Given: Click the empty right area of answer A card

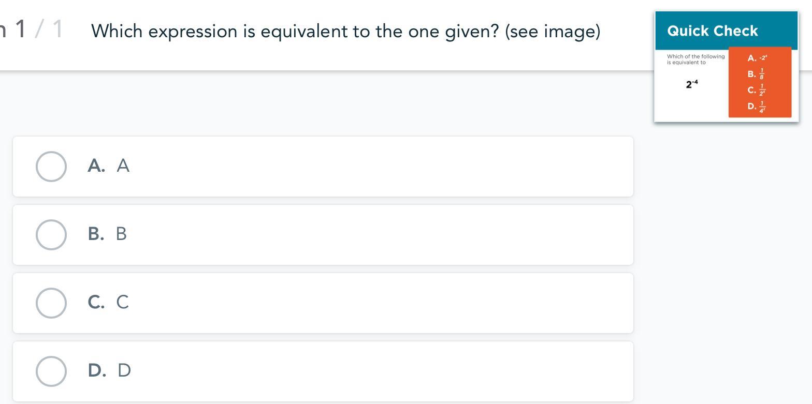Looking at the screenshot, I should point(414,167).
